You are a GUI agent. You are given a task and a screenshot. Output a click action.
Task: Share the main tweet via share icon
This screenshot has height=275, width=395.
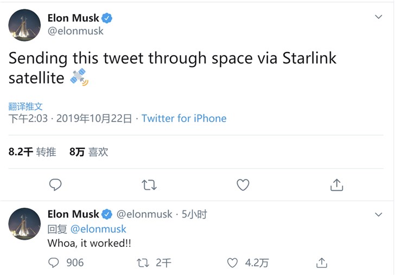pos(336,185)
